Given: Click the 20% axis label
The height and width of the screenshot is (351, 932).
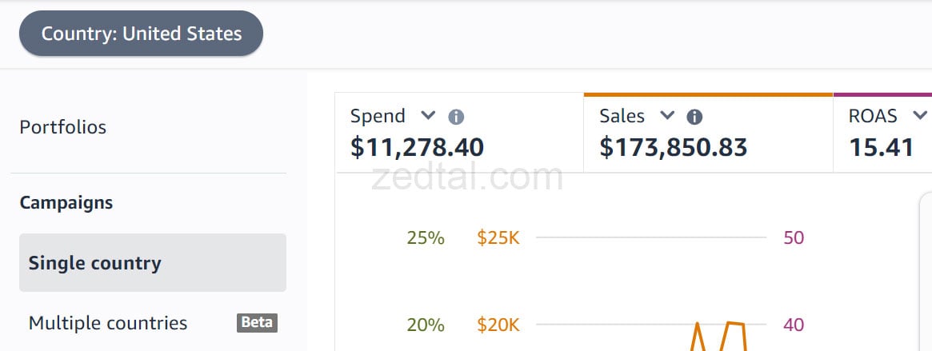Looking at the screenshot, I should coord(426,325).
